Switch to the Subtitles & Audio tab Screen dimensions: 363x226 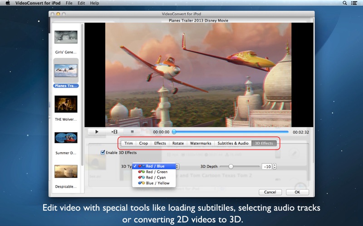(x=233, y=143)
